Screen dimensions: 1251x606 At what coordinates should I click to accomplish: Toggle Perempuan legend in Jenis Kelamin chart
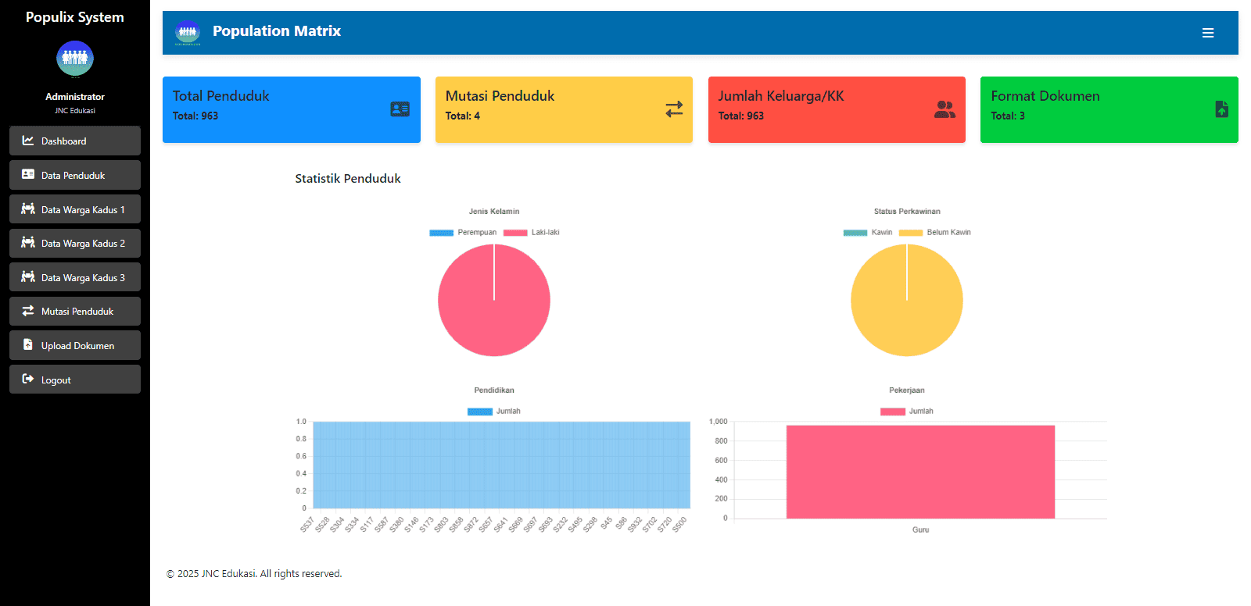[x=463, y=233]
